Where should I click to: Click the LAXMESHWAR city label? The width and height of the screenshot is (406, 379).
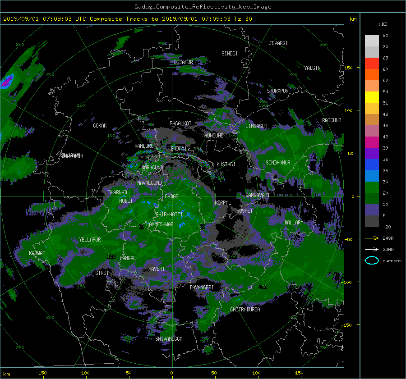[160, 224]
